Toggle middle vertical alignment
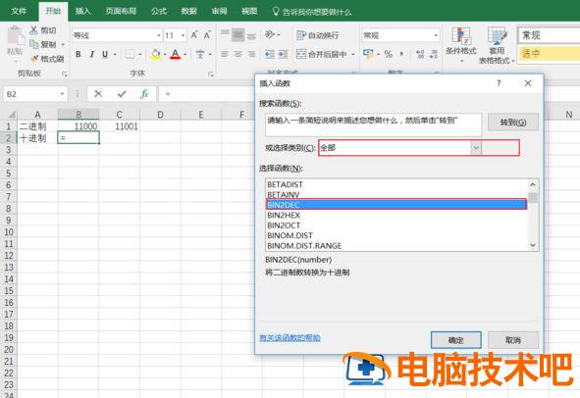Image resolution: width=580 pixels, height=398 pixels. point(238,35)
